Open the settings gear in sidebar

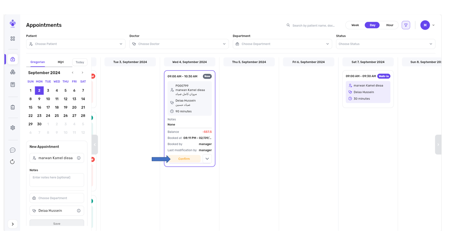[x=13, y=128]
